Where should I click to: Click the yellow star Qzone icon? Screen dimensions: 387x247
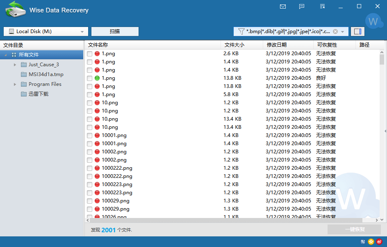[x=371, y=242]
